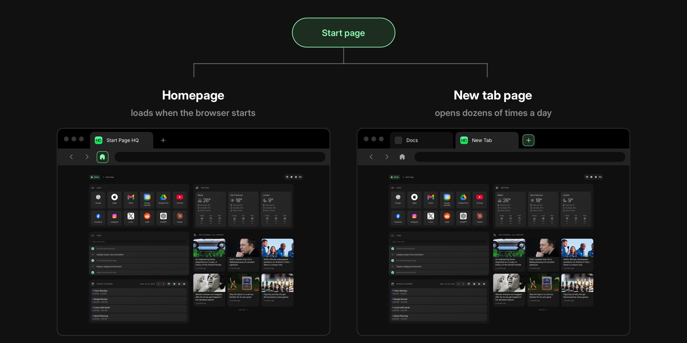This screenshot has width=687, height=343.
Task: Open 'Slay the Spire 2' article in Homepage window
Action: (x=243, y=290)
